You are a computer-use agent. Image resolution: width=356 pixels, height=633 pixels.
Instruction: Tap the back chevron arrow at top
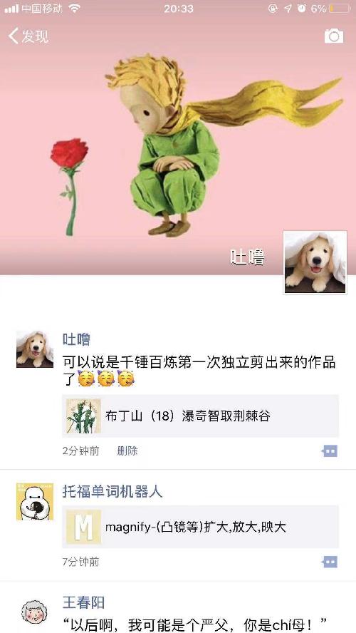tap(14, 36)
